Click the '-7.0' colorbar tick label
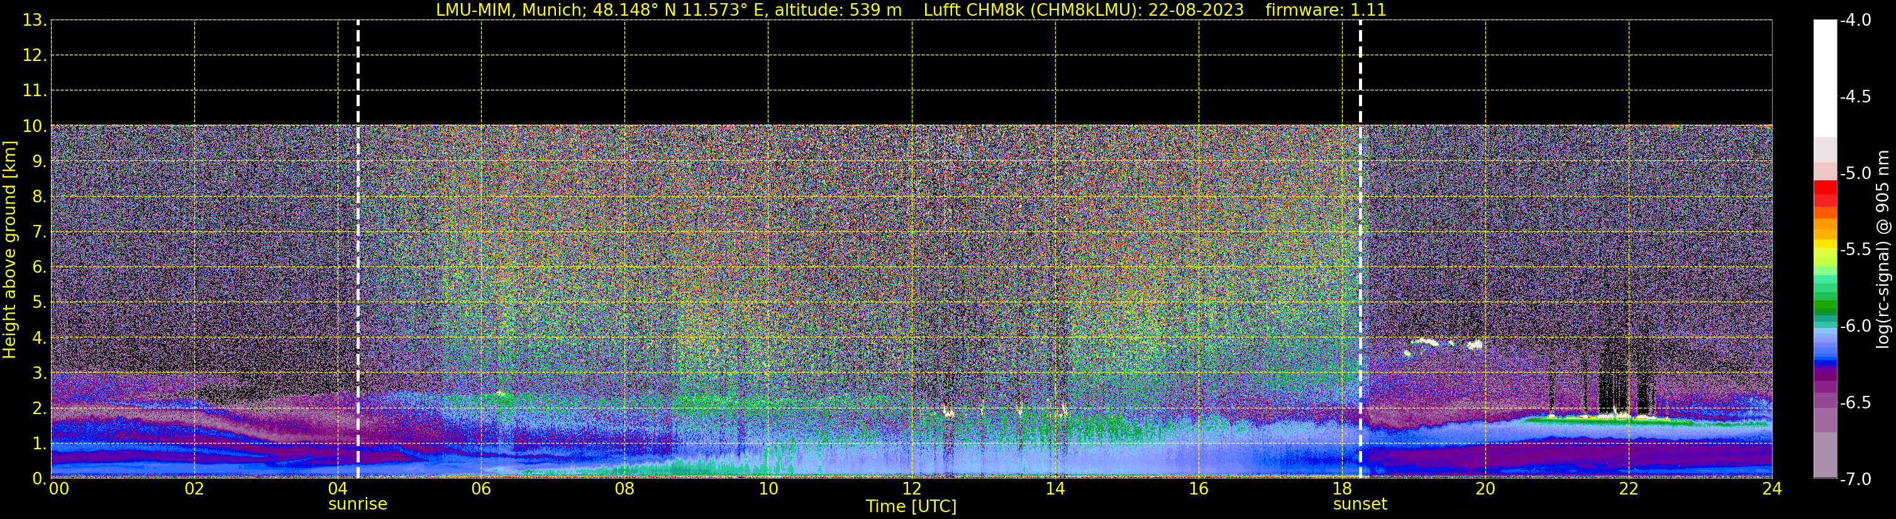 click(1854, 479)
